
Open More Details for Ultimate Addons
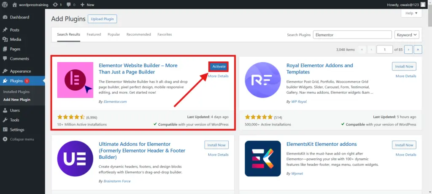coord(218,155)
